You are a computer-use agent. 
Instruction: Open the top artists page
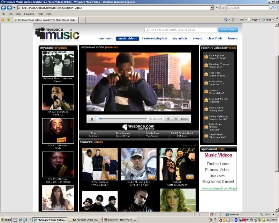point(180,38)
